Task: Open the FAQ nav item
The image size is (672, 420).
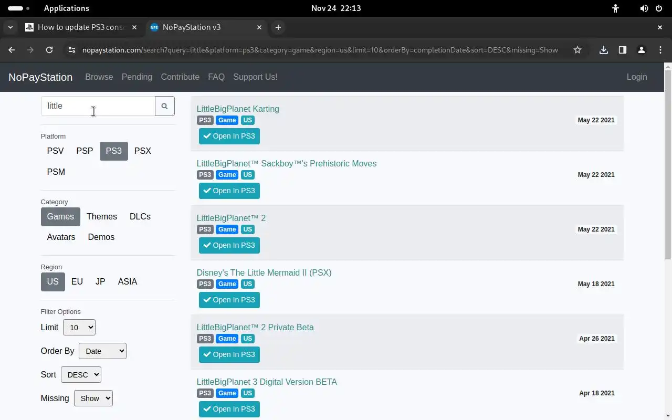Action: [216, 77]
